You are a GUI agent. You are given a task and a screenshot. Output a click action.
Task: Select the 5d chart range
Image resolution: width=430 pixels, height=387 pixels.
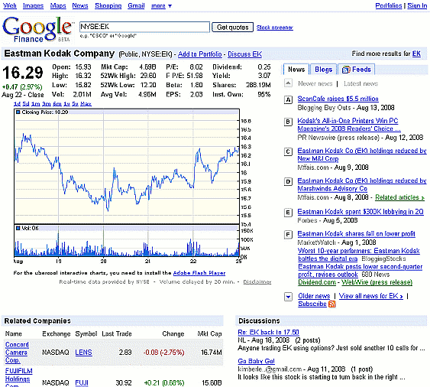[26, 104]
